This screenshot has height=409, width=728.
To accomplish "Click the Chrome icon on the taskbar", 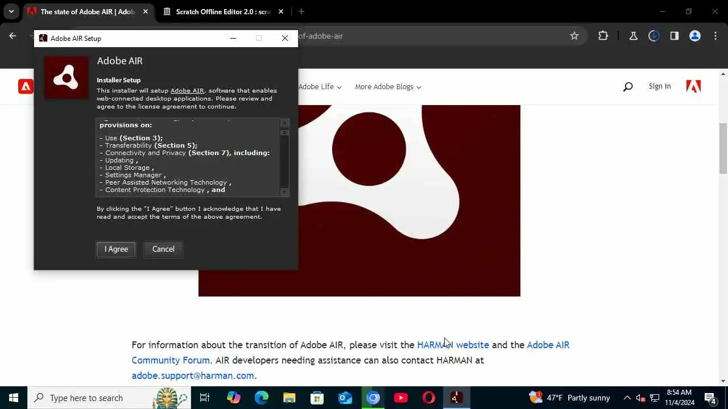I will point(373,398).
